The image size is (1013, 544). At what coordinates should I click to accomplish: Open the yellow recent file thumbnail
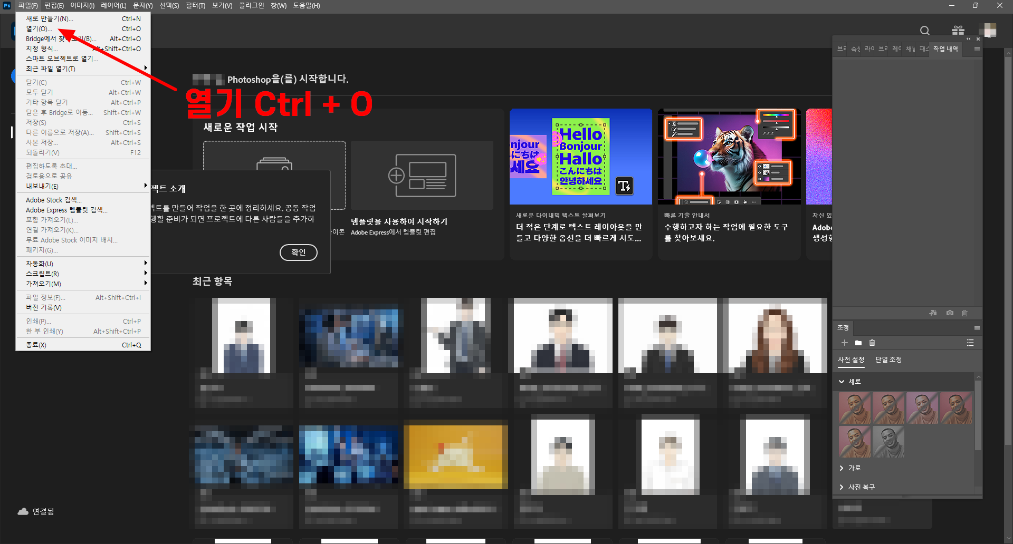pyautogui.click(x=455, y=454)
